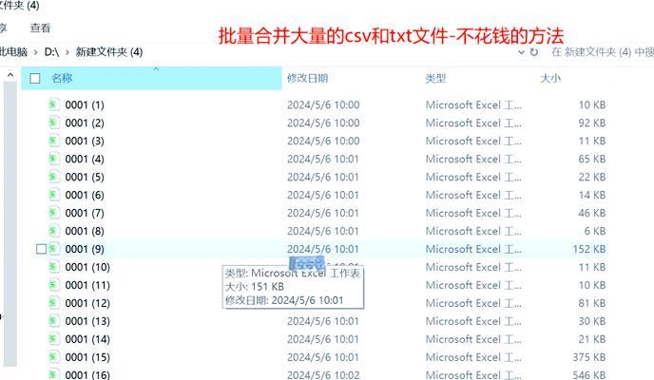The image size is (654, 380).
Task: Click the left pane vertical scrollbar track
Action: click(10, 224)
